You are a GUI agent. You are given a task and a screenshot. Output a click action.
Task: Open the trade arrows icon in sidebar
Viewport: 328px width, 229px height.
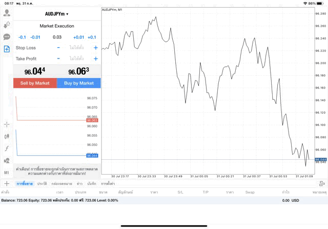[7, 25]
